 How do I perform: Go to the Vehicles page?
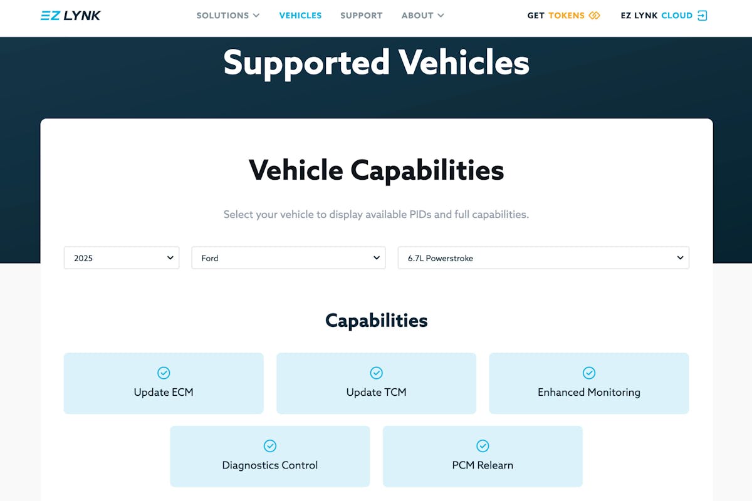(x=300, y=16)
